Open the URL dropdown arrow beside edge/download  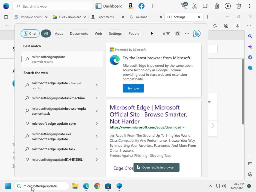[x=184, y=127]
